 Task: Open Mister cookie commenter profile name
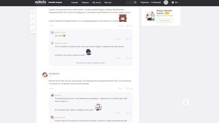click(x=60, y=32)
